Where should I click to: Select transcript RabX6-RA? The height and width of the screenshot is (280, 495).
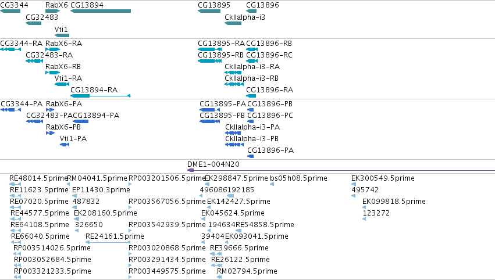coord(64,43)
